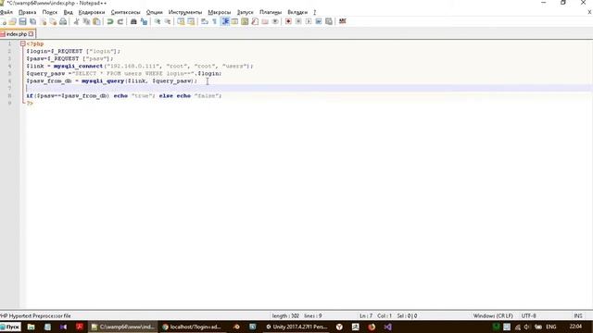Viewport: 593px width, 333px height.
Task: Open Find with the binoculars icon
Action: (x=133, y=21)
